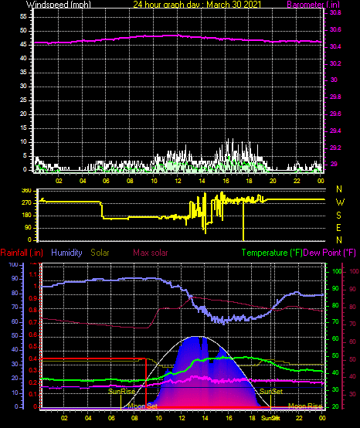Click the Moon Set marker label
The height and width of the screenshot is (428, 360).
(x=142, y=406)
